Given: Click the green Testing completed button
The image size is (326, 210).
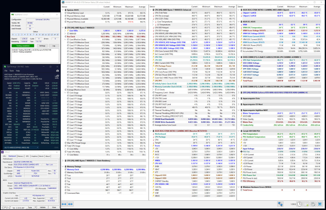Looking at the screenshot, I should tap(23, 45).
